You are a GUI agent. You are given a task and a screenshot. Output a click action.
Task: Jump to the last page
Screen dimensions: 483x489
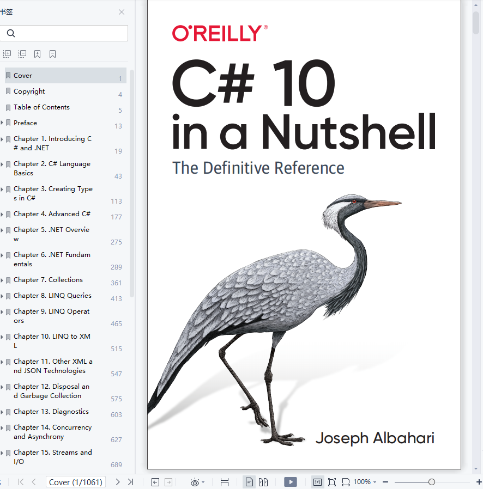(x=130, y=482)
